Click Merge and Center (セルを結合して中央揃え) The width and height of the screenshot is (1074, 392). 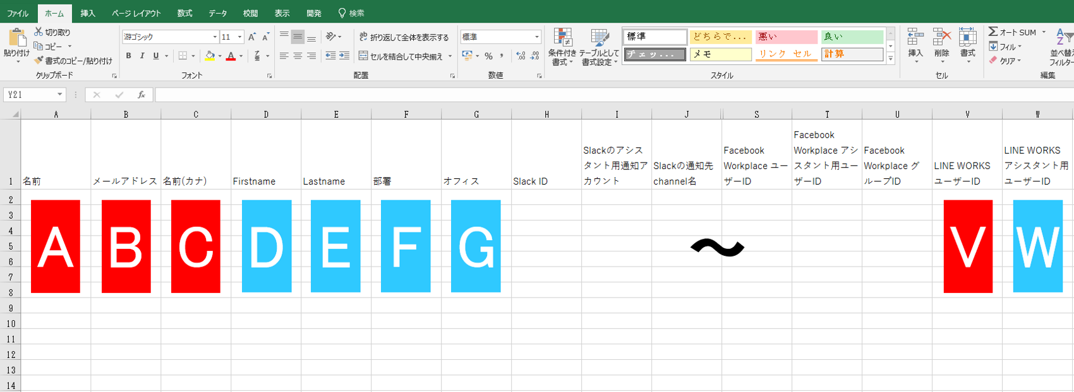point(401,56)
